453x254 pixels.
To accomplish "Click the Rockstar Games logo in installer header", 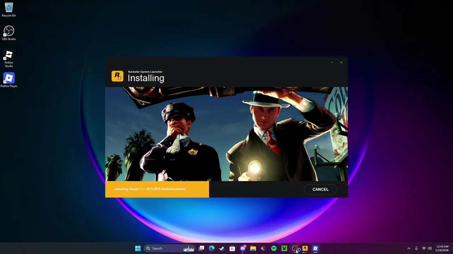I will 117,76.
